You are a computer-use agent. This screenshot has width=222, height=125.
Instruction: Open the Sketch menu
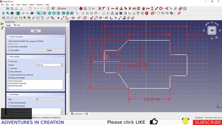click(x=32, y=5)
